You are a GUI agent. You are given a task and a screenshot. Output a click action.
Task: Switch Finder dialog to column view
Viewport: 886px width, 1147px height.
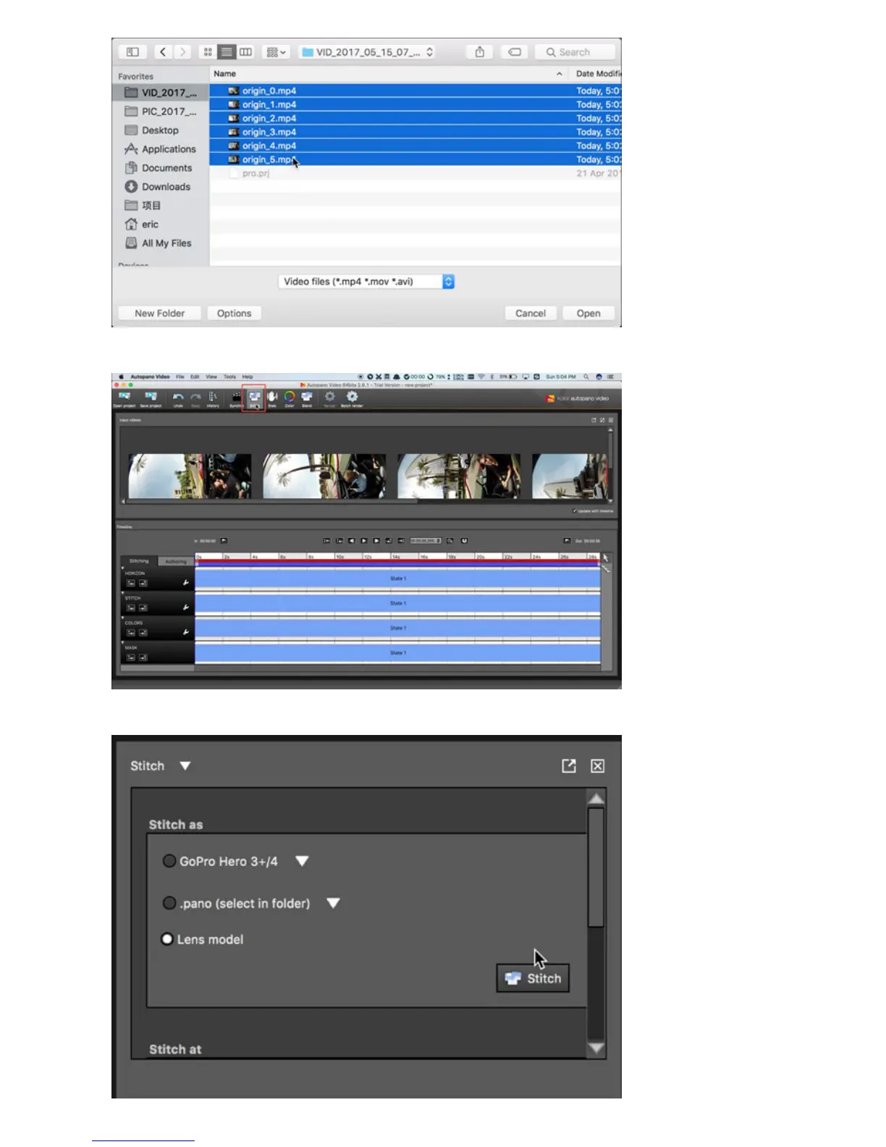246,52
